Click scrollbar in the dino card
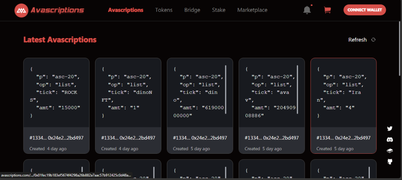The height and width of the screenshot is (180, 402). [x=226, y=89]
